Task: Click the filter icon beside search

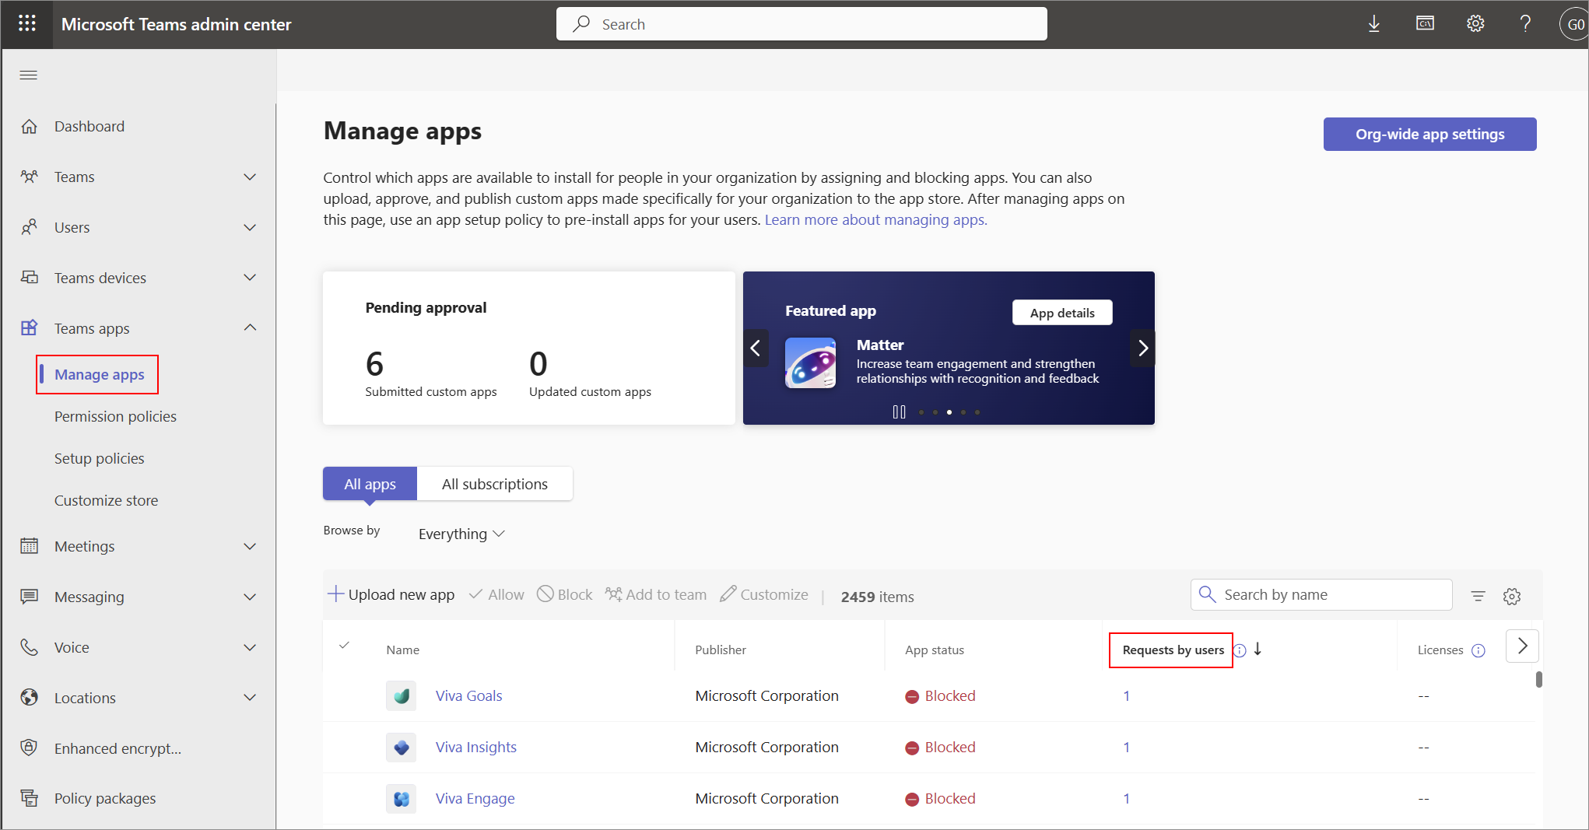Action: click(x=1479, y=596)
